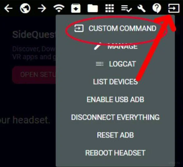Select CUSTOM COMMAND menu entry

pos(115,28)
